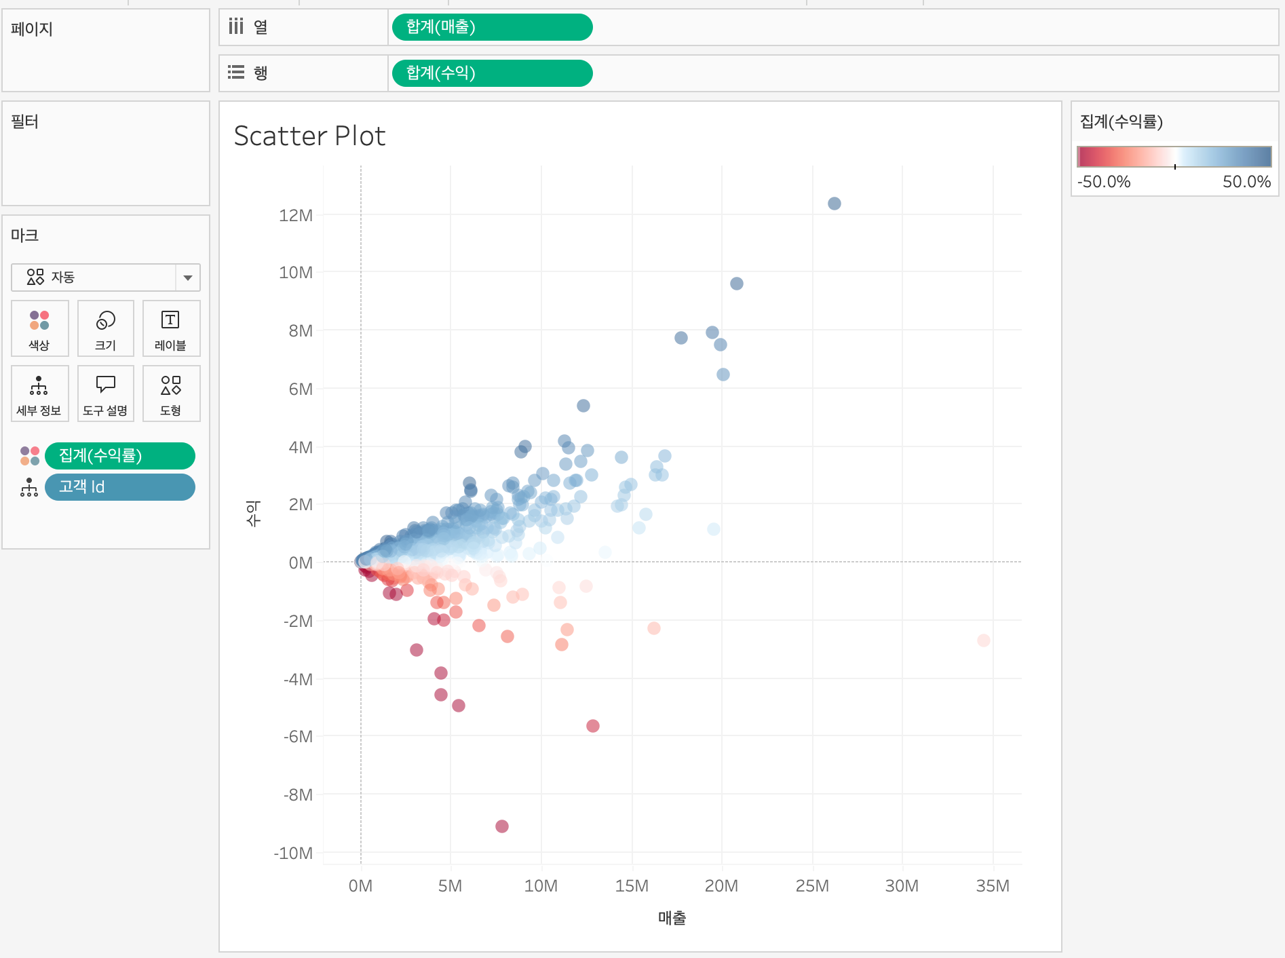Click the lowest red point near -9M profit
This screenshot has width=1285, height=958.
click(x=502, y=826)
